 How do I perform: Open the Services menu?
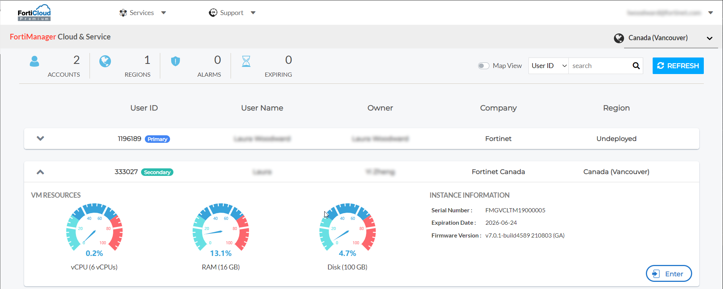click(142, 13)
